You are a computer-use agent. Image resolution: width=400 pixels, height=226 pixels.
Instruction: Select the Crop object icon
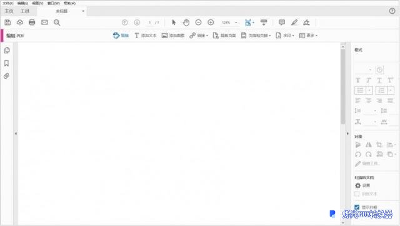pyautogui.click(x=379, y=145)
